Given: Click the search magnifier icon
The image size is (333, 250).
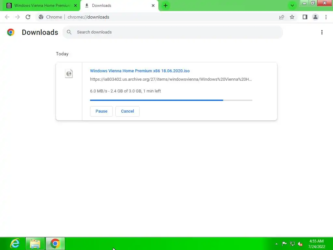Looking at the screenshot, I should 69,32.
